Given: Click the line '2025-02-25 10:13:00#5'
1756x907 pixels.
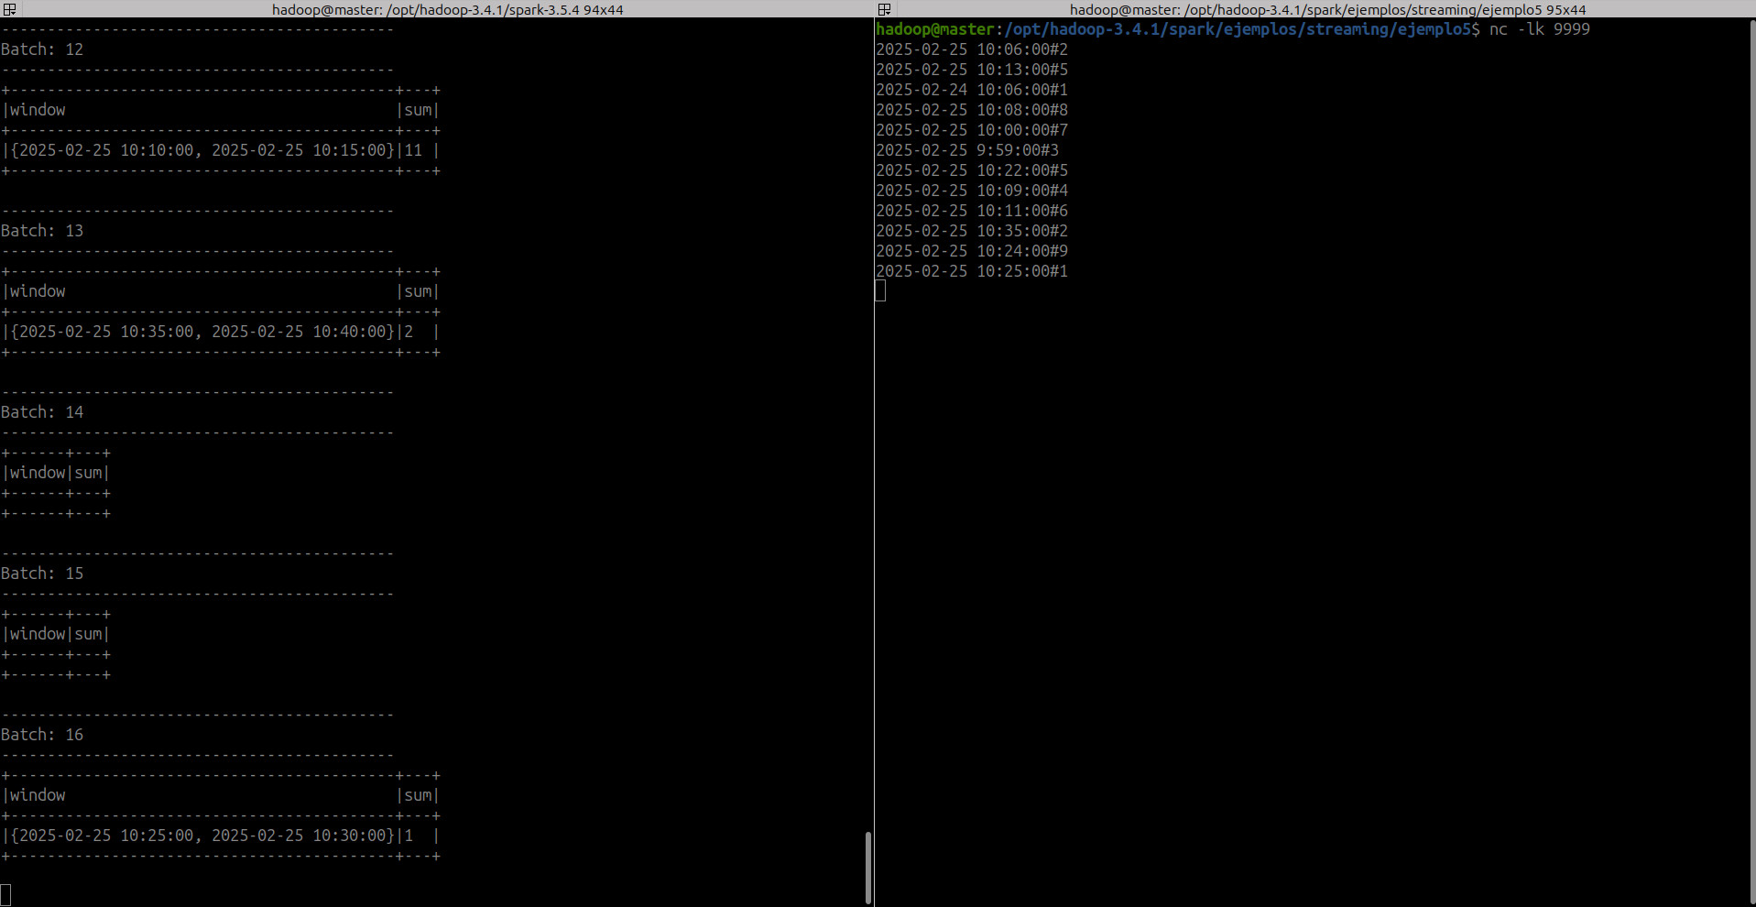Looking at the screenshot, I should pyautogui.click(x=972, y=70).
